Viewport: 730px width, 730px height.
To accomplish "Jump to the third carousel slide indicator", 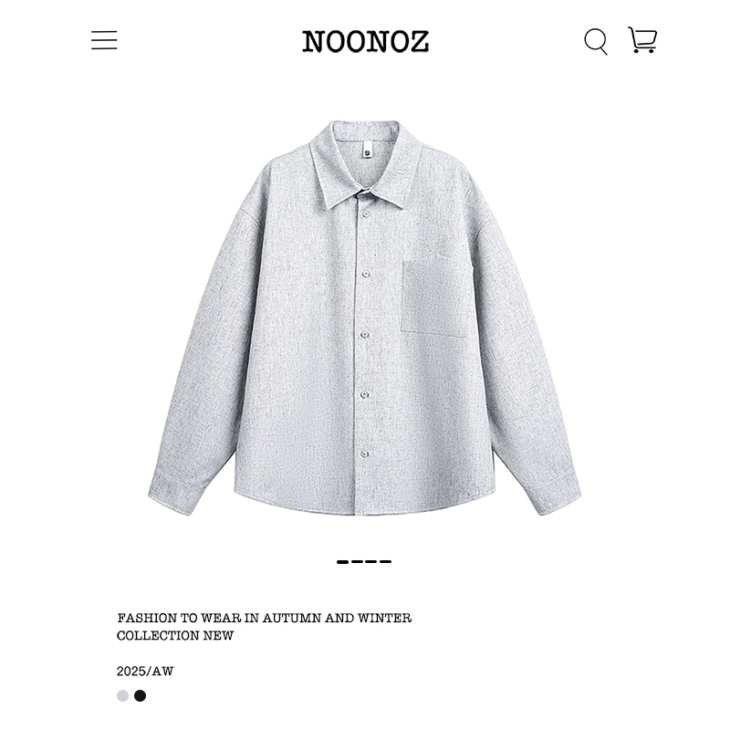I will coord(371,562).
